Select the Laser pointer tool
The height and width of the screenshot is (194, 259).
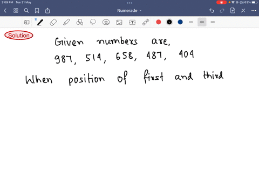coord(146,22)
